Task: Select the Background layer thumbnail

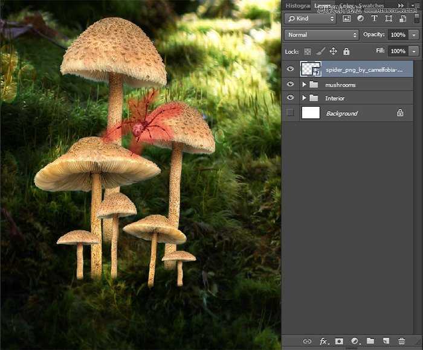Action: tap(311, 113)
